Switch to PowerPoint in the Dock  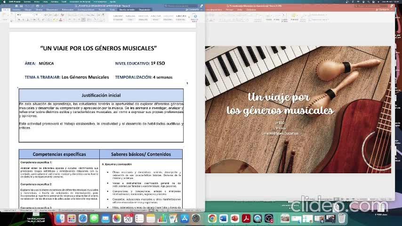coord(235,218)
